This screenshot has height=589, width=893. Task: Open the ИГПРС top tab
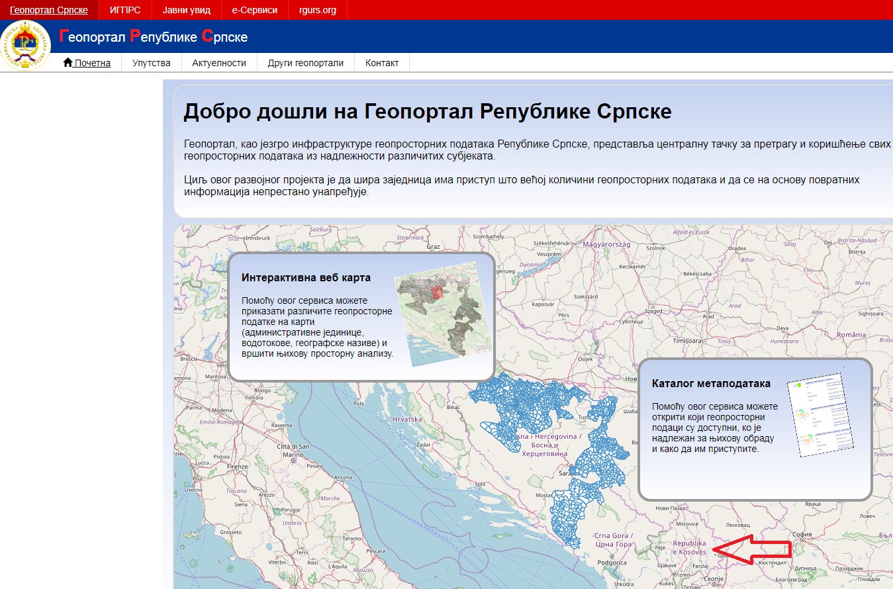125,10
